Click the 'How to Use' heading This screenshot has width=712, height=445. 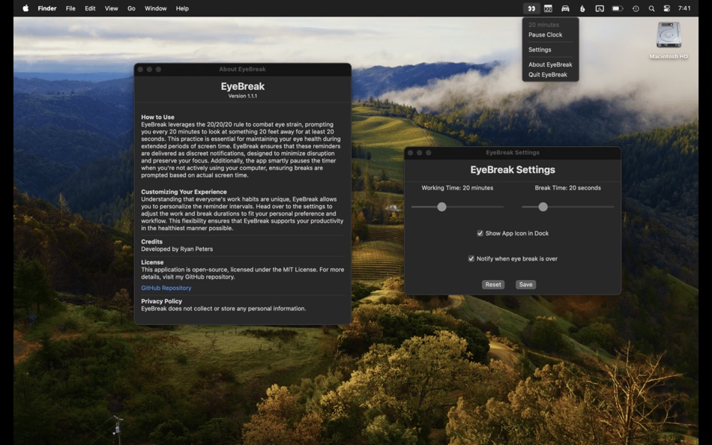[157, 117]
